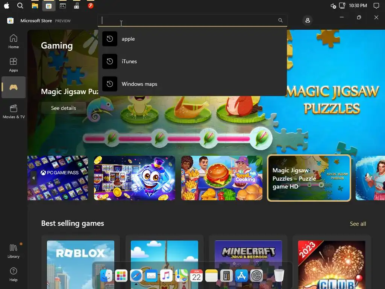Screen dimensions: 385x289
Task: Click the carousel previous arrow
Action: click(33, 178)
